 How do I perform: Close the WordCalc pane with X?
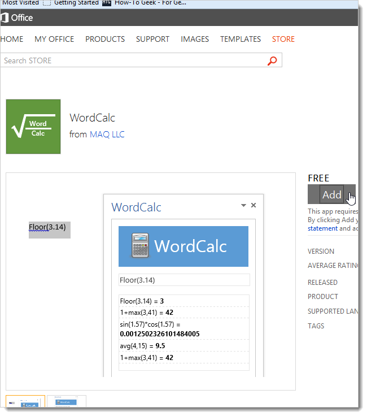(254, 205)
